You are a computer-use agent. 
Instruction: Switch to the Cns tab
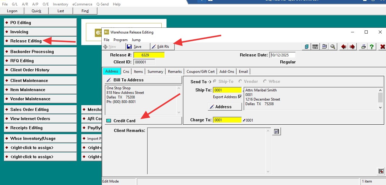(x=126, y=71)
